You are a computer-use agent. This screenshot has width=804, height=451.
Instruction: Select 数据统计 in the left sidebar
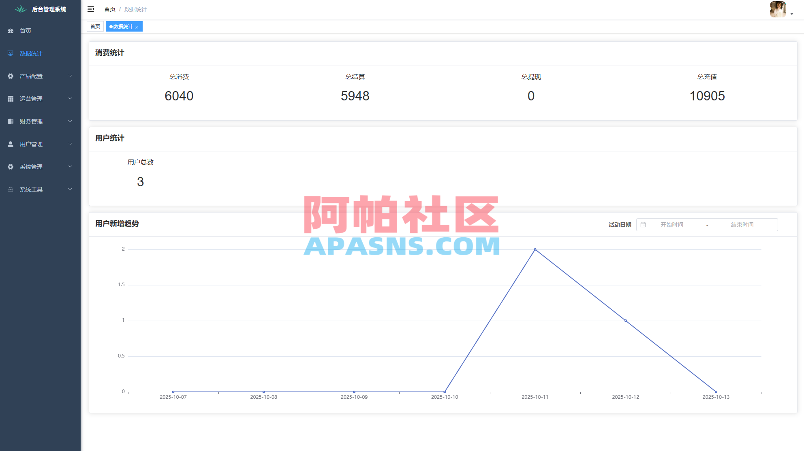(x=30, y=53)
